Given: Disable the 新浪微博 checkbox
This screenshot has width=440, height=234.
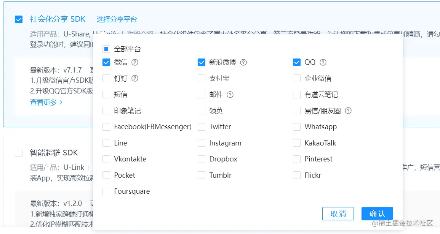Looking at the screenshot, I should pos(202,62).
